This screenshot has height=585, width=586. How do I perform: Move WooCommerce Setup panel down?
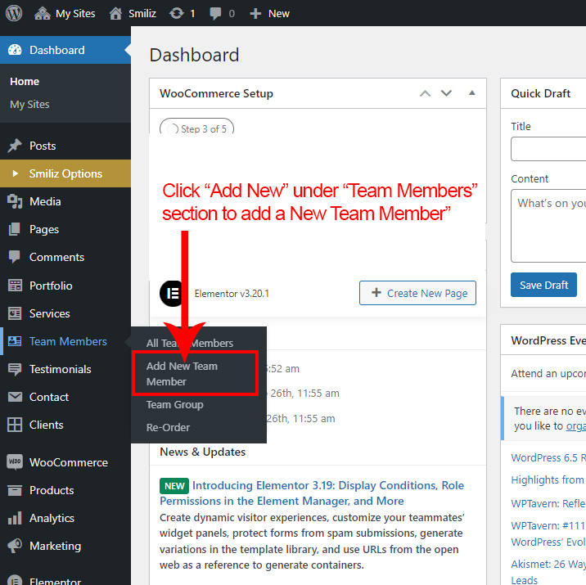coord(446,93)
